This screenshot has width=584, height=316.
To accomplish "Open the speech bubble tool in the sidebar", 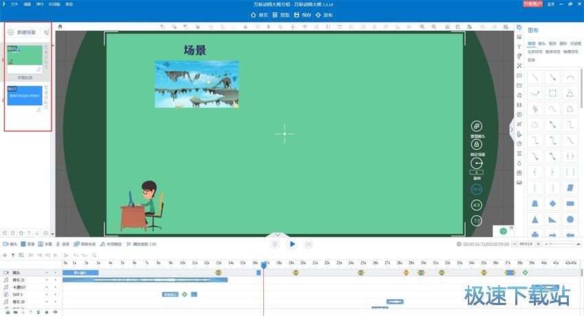I will [x=519, y=76].
